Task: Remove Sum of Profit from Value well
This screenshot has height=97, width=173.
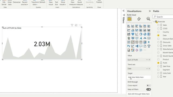Action: 149,60
